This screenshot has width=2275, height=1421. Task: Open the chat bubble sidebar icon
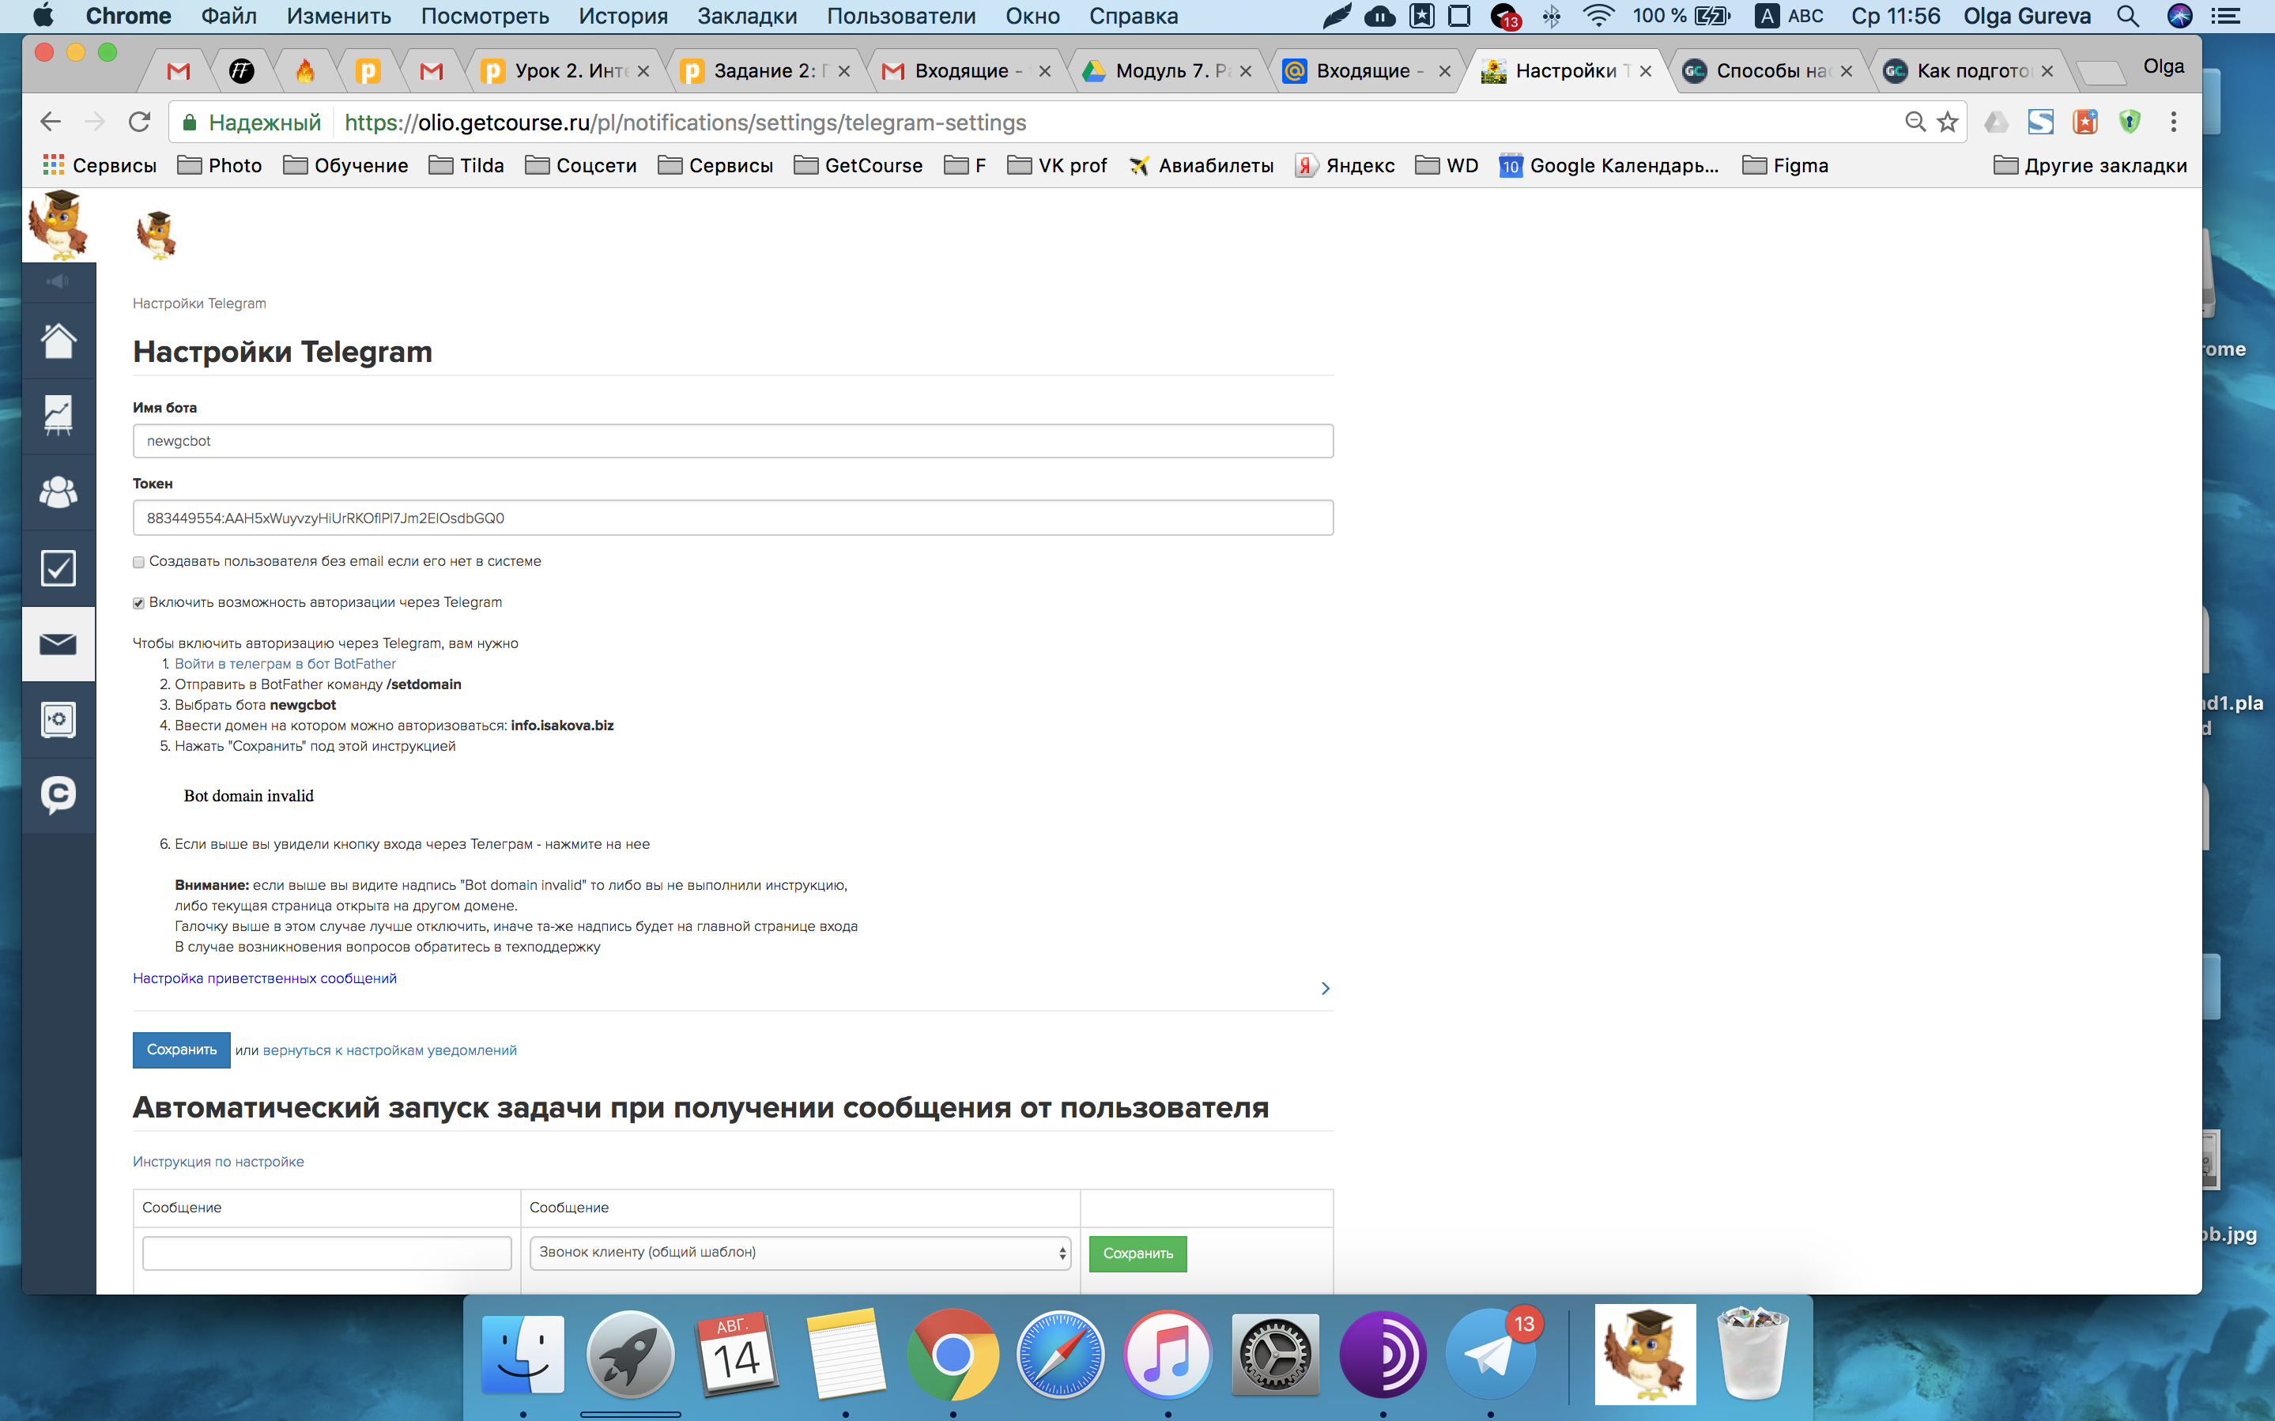coord(58,795)
